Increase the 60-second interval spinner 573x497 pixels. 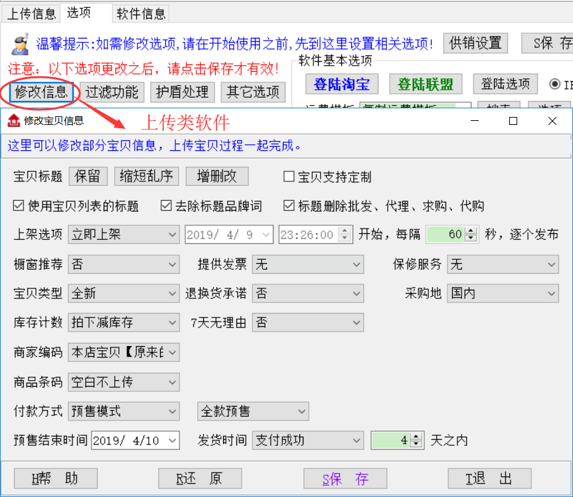point(471,231)
